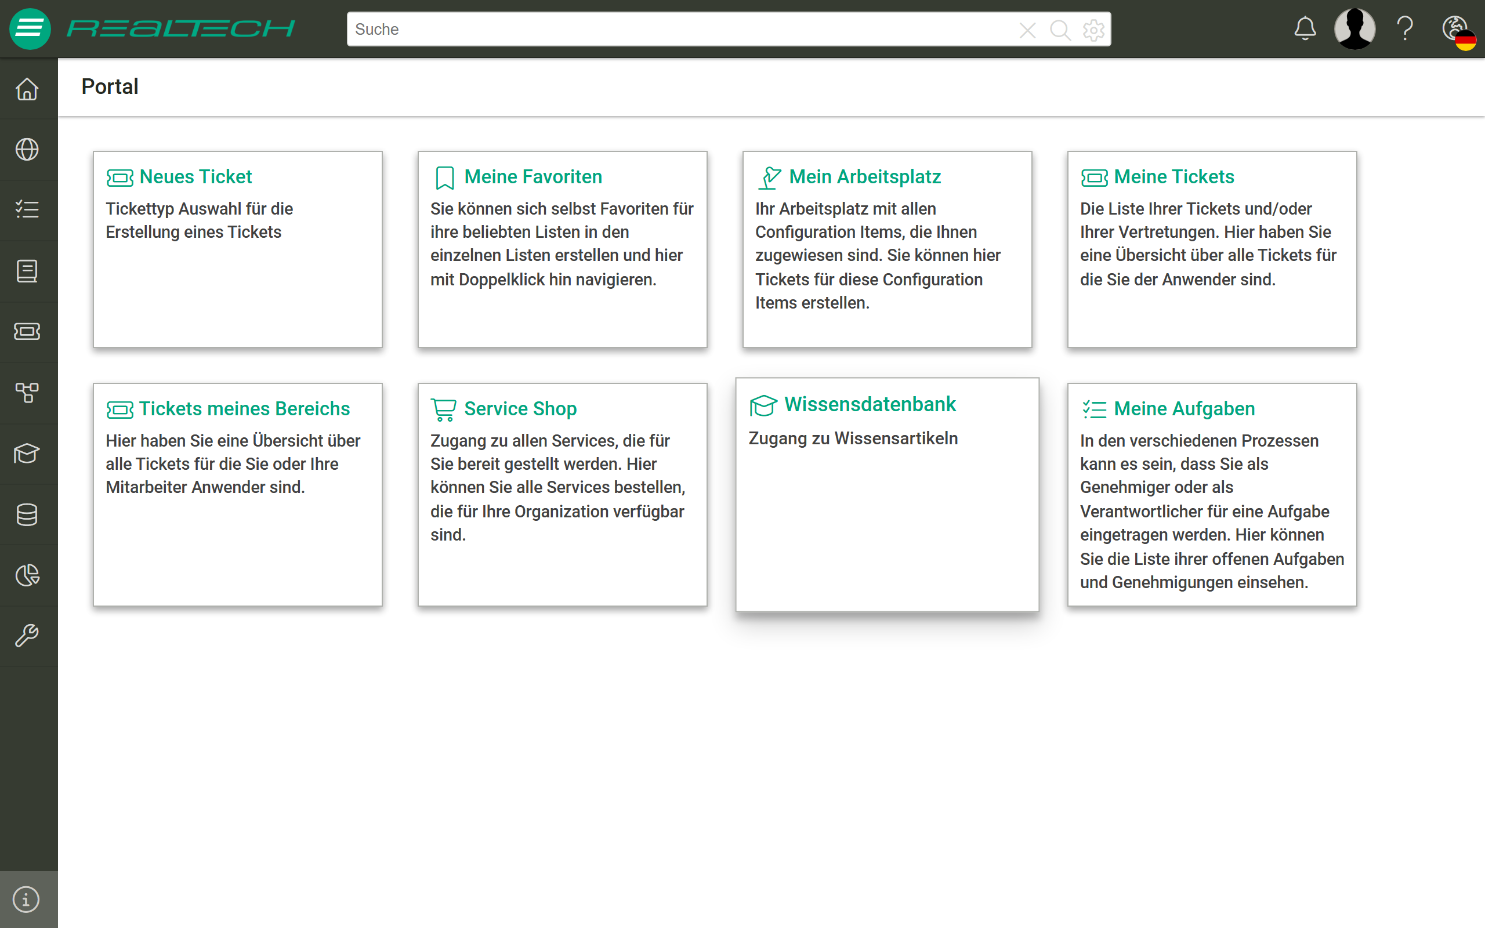Open the Meine Aufgaben tile
This screenshot has width=1485, height=928.
[1212, 495]
